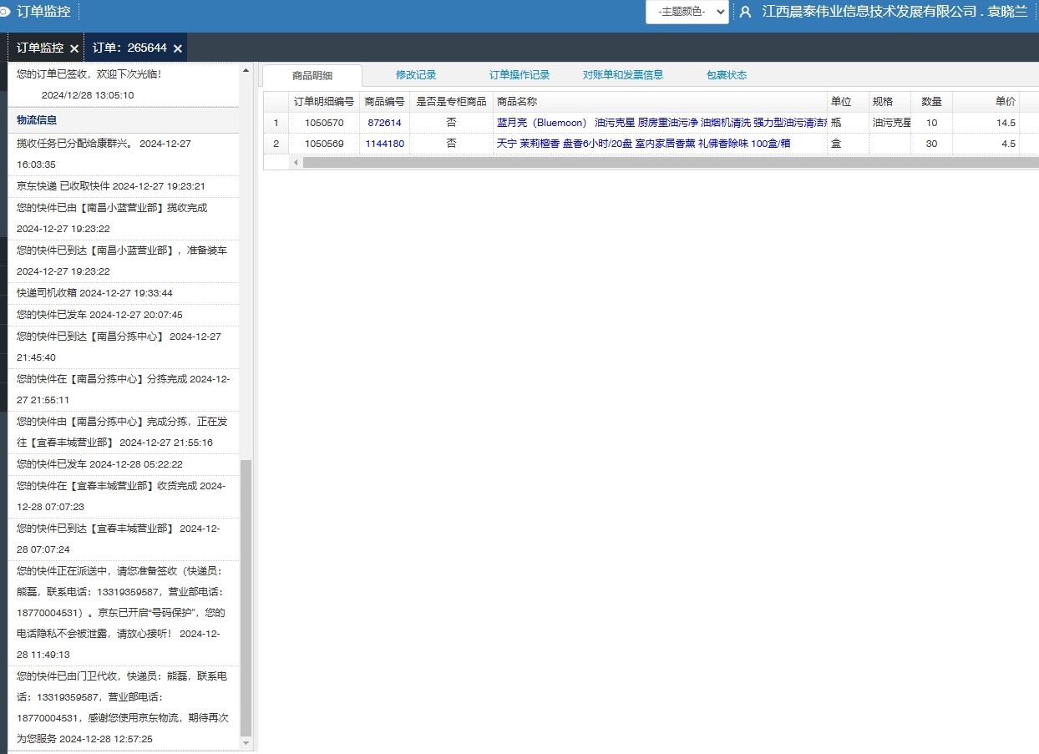The width and height of the screenshot is (1039, 754).
Task: Open product number 1144180 link
Action: pyautogui.click(x=384, y=144)
